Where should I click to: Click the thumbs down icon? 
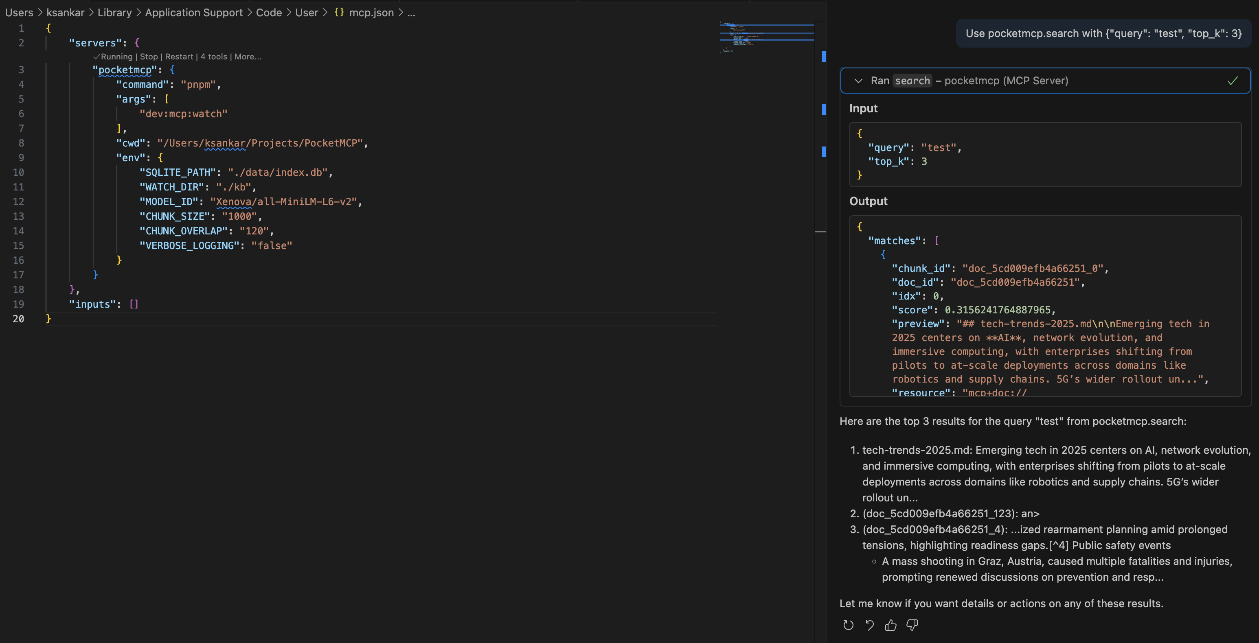(x=912, y=625)
